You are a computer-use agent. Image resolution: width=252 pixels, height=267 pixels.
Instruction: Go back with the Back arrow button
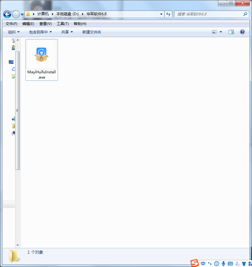click(x=7, y=14)
